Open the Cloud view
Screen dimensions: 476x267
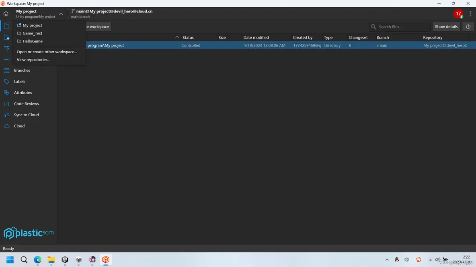point(19,126)
